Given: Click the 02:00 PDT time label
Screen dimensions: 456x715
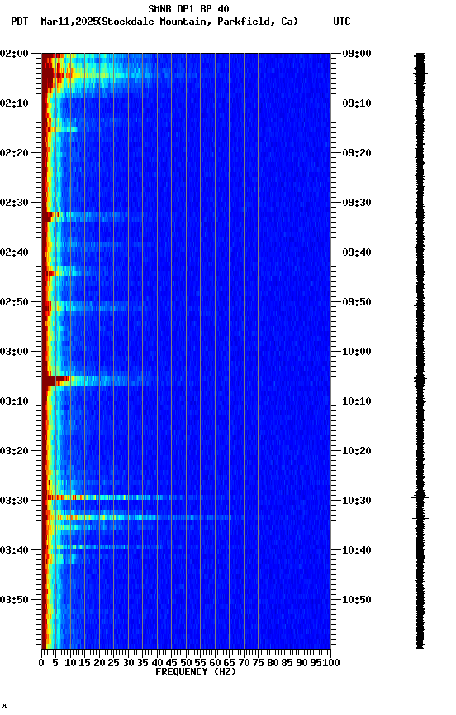Looking at the screenshot, I should [x=14, y=53].
